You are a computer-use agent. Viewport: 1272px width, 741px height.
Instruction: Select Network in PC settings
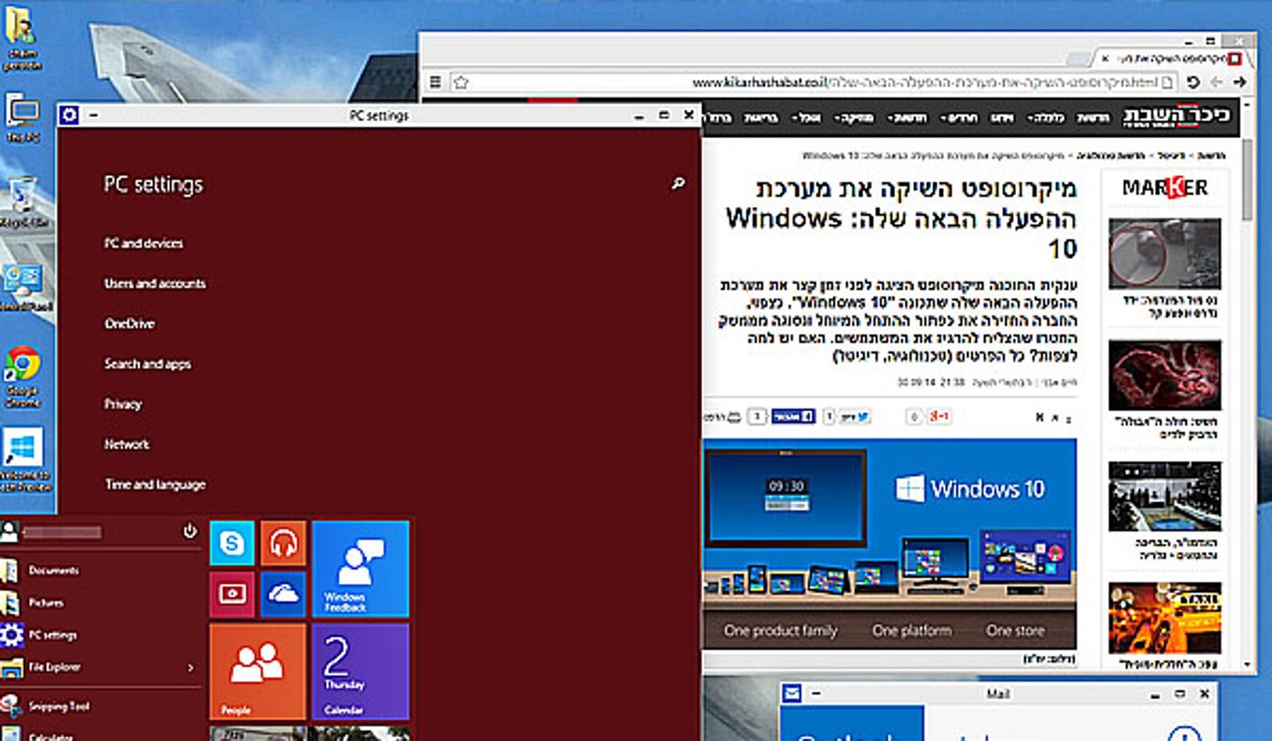coord(127,444)
